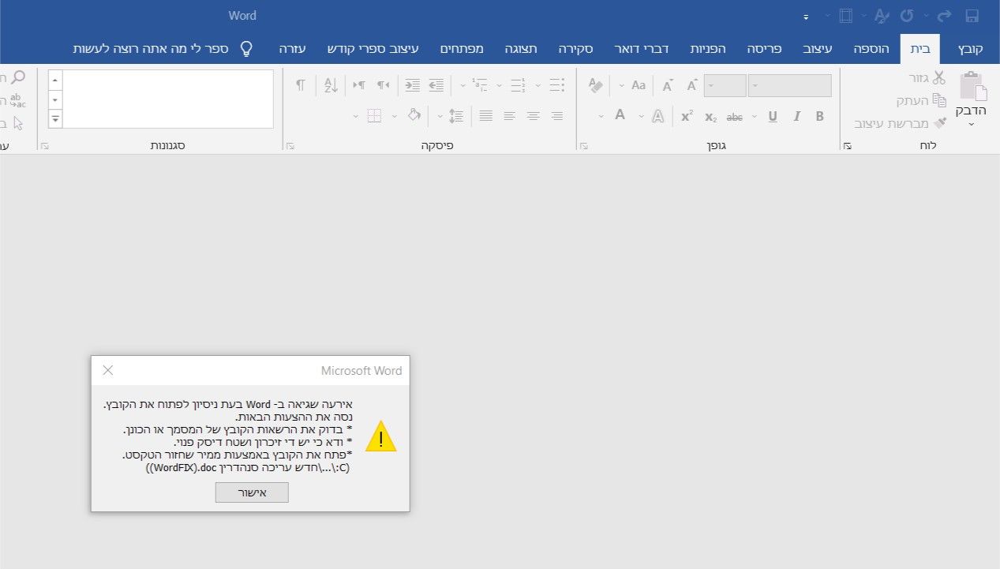The height and width of the screenshot is (569, 1000).
Task: Click Right-to-Left text direction icon
Action: (384, 85)
